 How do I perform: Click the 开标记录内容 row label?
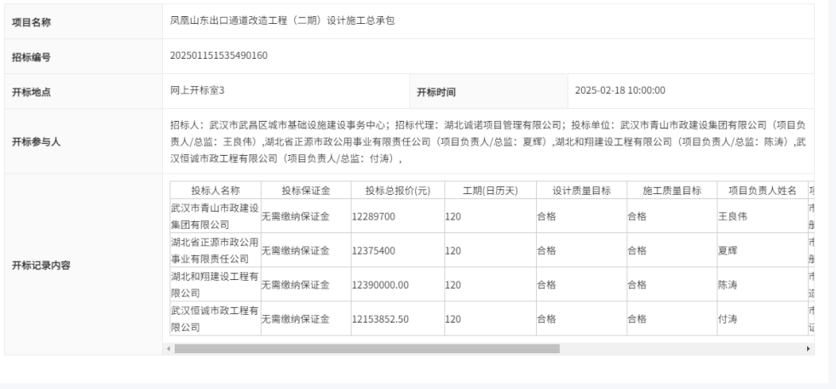click(x=42, y=264)
